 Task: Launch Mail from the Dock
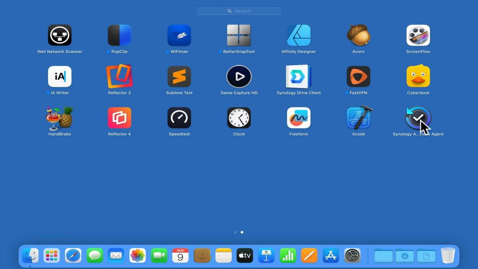tap(116, 255)
